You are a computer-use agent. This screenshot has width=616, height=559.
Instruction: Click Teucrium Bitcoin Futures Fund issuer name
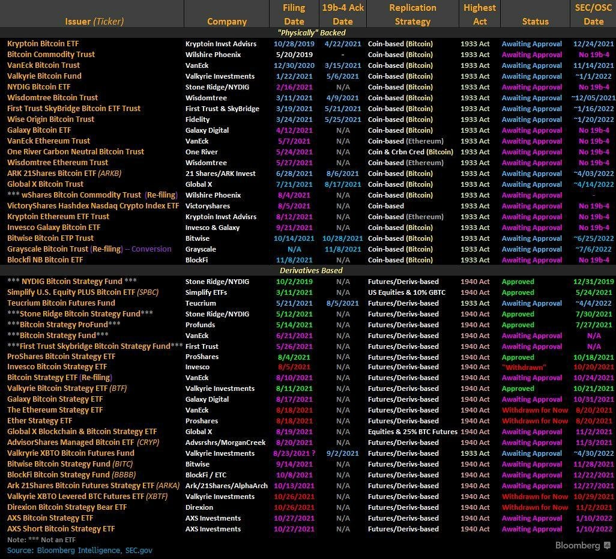61,303
